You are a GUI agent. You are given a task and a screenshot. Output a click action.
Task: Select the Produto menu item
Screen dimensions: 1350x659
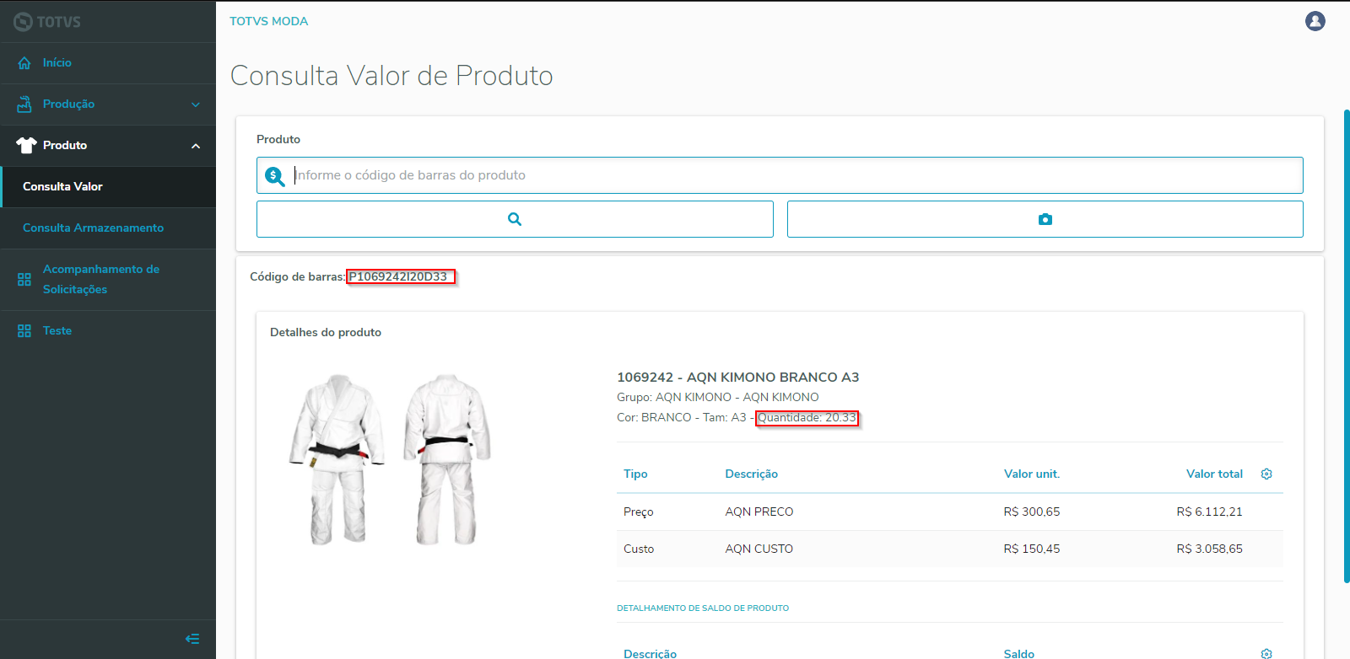(108, 146)
